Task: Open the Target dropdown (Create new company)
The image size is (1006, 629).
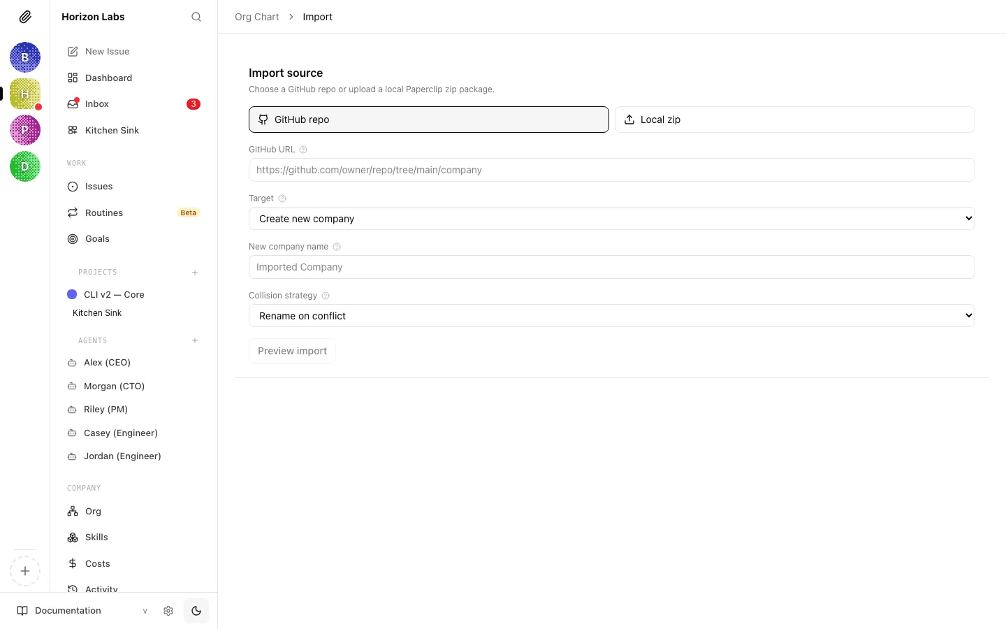Action: pyautogui.click(x=612, y=219)
